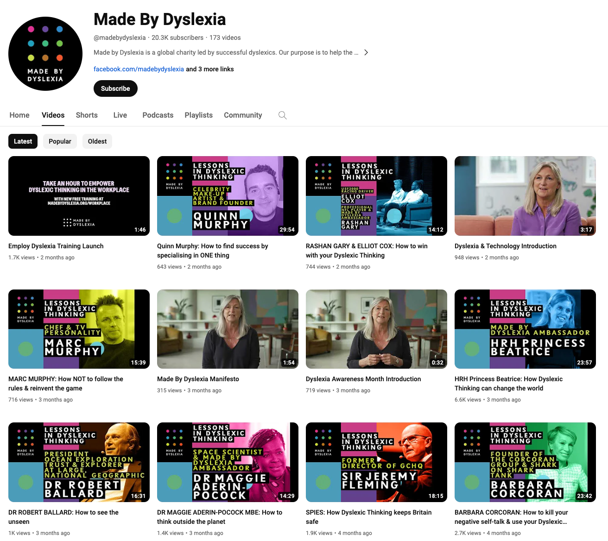Image resolution: width=608 pixels, height=541 pixels.
Task: Open Made By Dyslexia Manifesto thumbnail
Action: 228,329
